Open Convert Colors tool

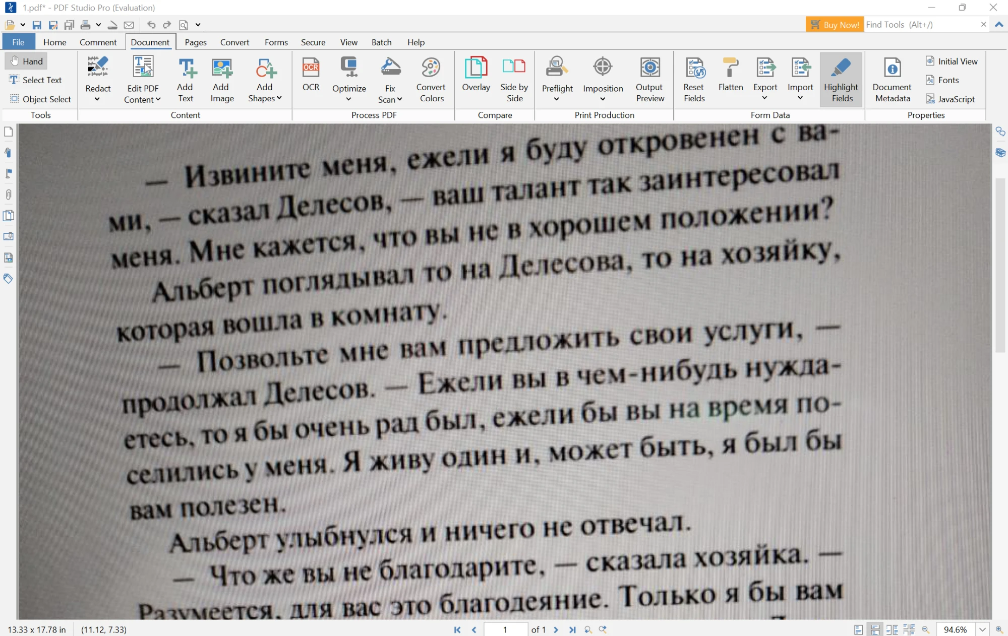tap(431, 79)
